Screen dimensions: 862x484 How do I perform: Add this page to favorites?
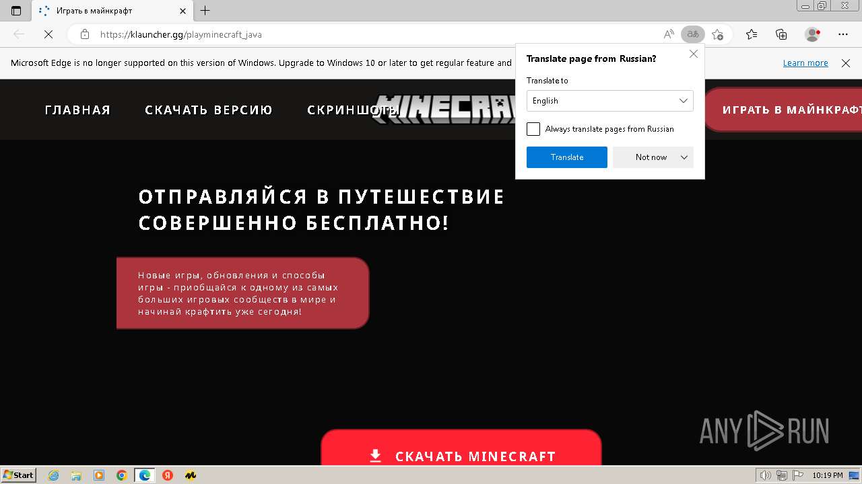(x=717, y=34)
